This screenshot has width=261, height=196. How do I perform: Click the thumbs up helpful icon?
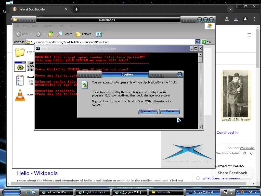click(244, 153)
